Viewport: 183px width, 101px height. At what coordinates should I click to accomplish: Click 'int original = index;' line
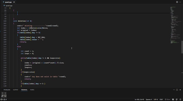point(27,30)
